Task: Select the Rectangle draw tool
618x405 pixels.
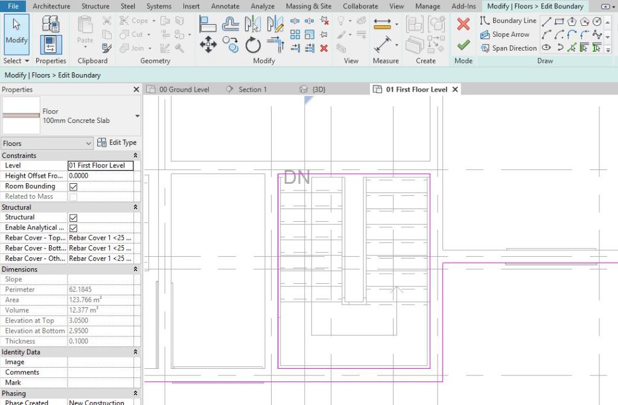Action: coord(559,22)
